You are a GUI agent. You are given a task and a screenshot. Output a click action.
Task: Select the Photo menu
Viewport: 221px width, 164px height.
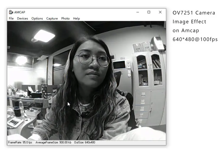pos(65,18)
